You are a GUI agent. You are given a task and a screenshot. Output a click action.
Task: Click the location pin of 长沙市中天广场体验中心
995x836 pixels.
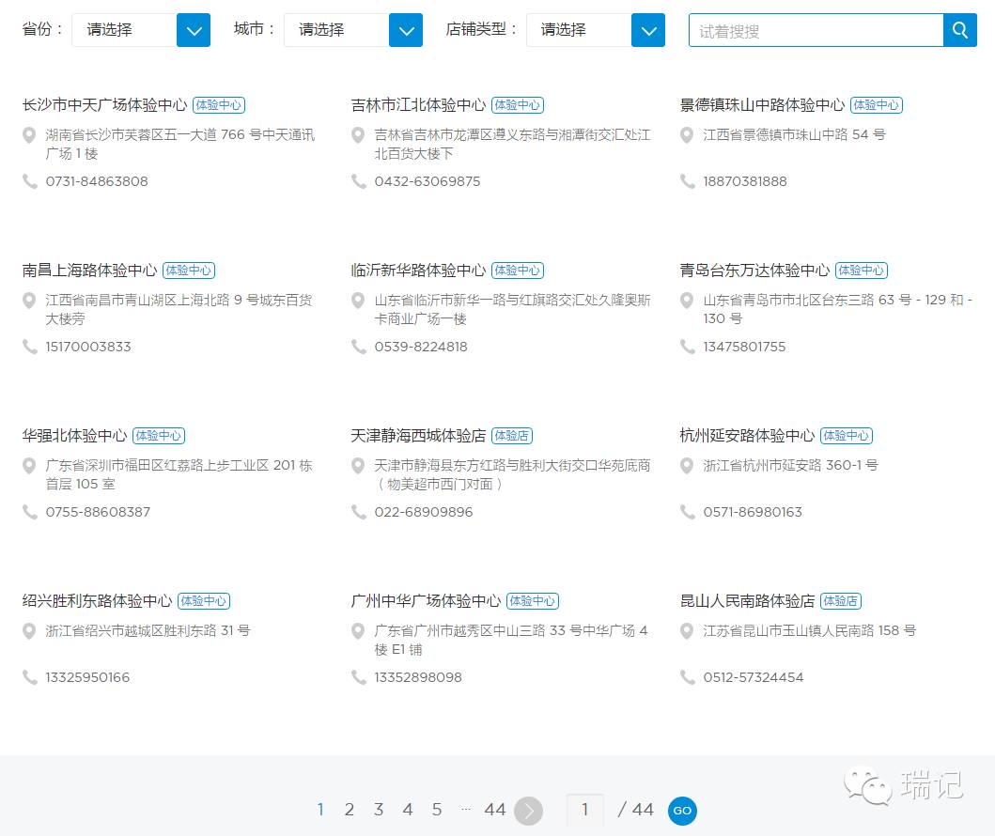click(29, 133)
